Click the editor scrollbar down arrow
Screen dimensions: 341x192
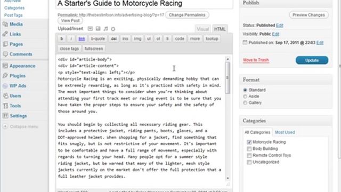tap(228, 178)
